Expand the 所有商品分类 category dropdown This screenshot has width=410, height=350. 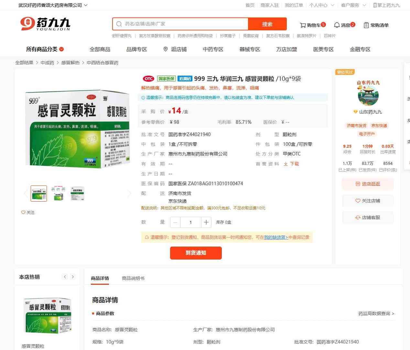click(x=61, y=49)
